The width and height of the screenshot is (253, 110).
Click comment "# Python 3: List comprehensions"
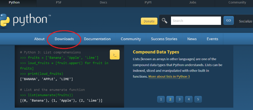pyautogui.click(x=50, y=52)
